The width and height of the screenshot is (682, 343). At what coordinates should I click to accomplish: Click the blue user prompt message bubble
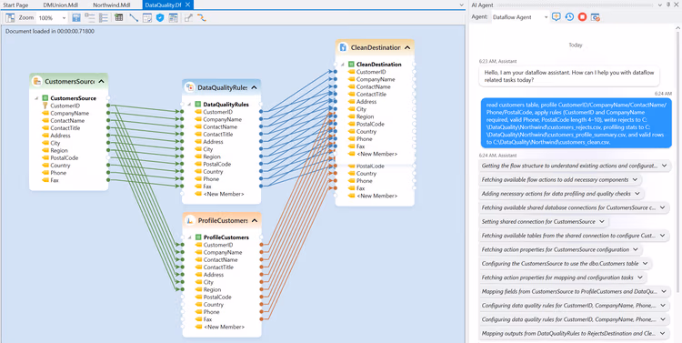[x=576, y=123]
